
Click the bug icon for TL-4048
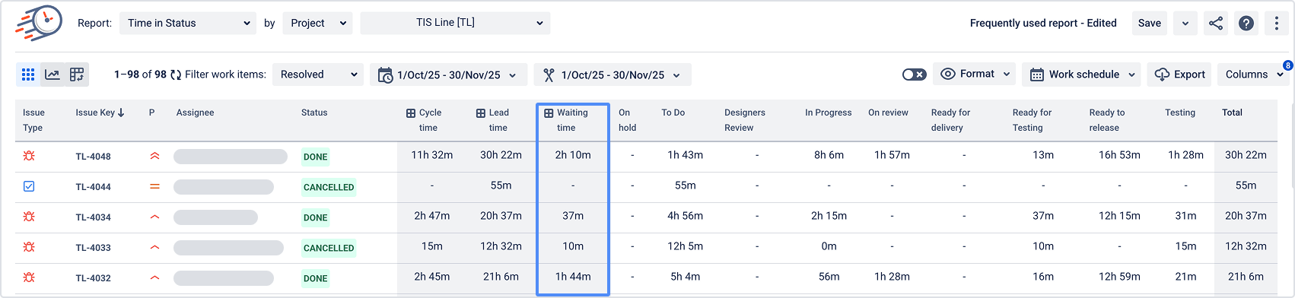pyautogui.click(x=29, y=156)
